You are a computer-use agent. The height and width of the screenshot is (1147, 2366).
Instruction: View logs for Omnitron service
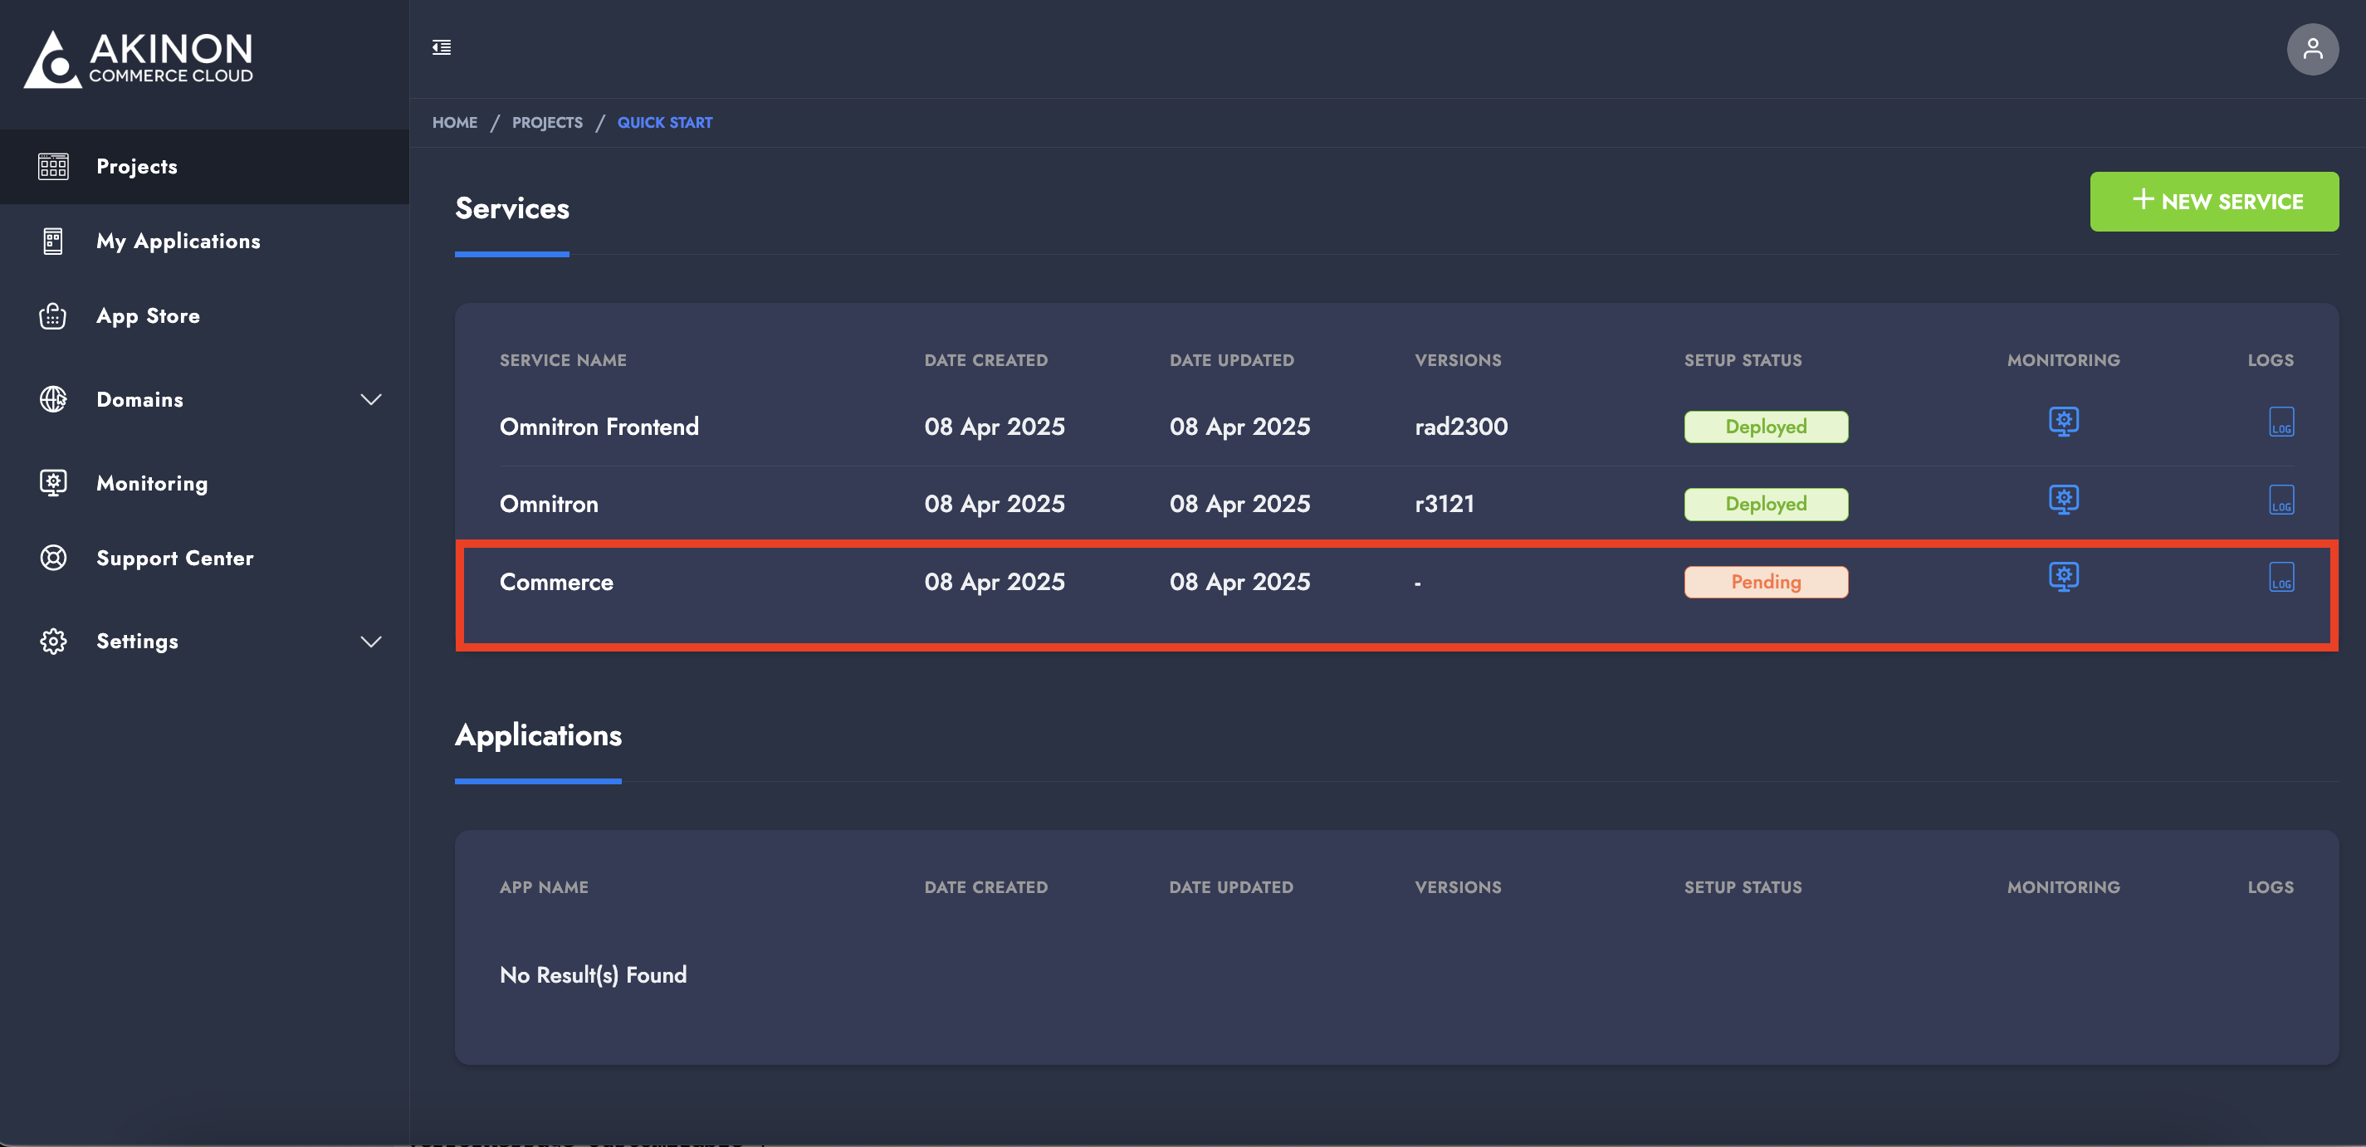(2280, 500)
